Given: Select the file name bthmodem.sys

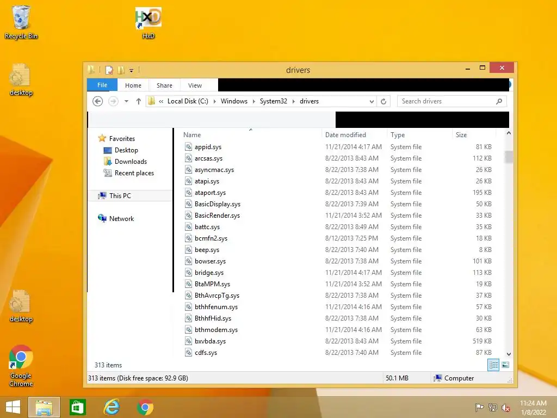Looking at the screenshot, I should (x=216, y=329).
